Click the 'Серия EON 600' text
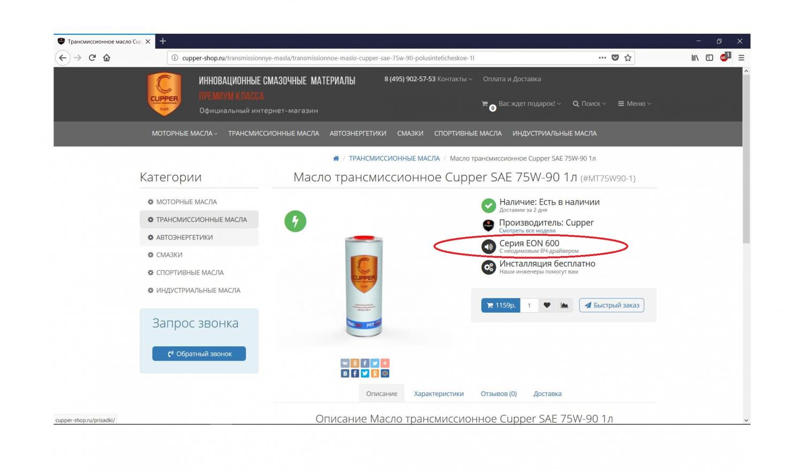802x474 pixels. [x=529, y=243]
